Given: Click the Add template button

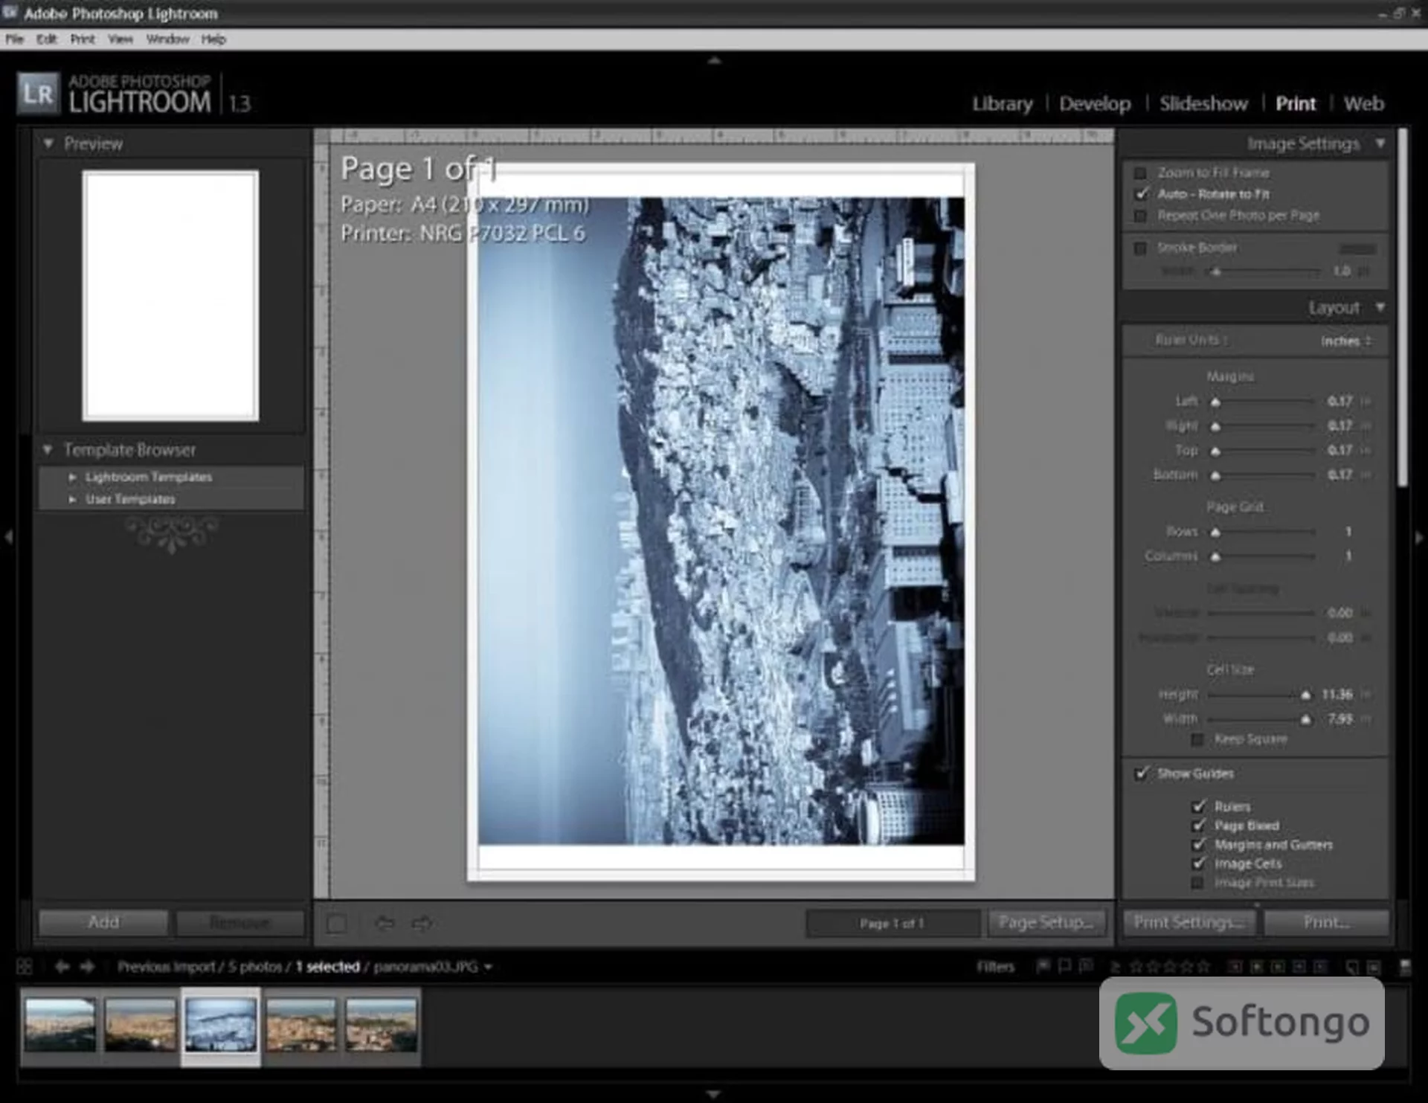Looking at the screenshot, I should (103, 922).
